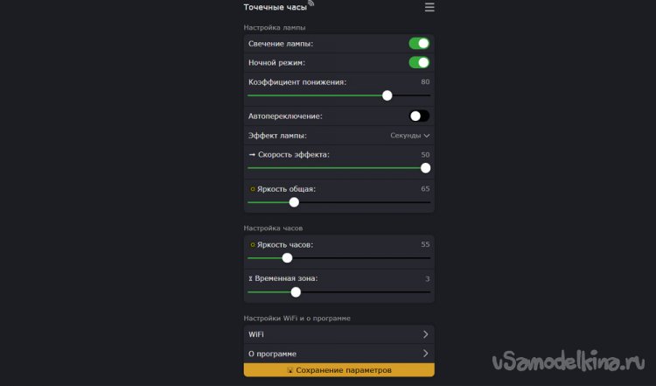Screen dimensions: 656x386
Task: Click the sun icon beside Яркость общая
Action: 253,189
